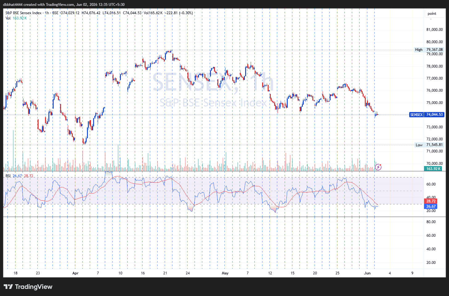Click the Apr label on the time axis
449x296 pixels.
pyautogui.click(x=75, y=273)
